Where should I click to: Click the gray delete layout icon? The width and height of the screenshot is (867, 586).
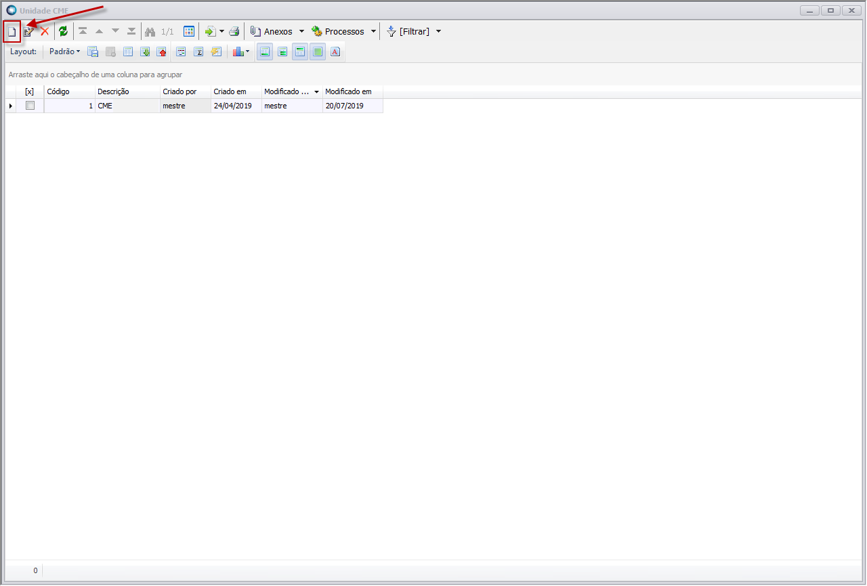tap(110, 51)
